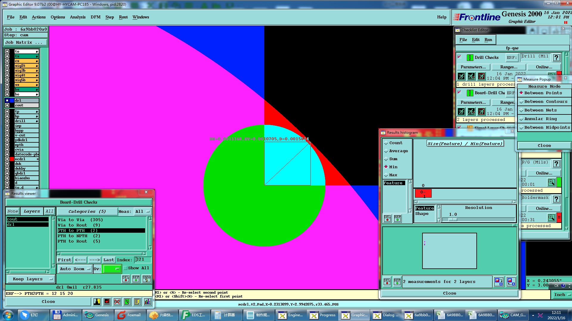Click the histogram chart icon in Results viewer
The height and width of the screenshot is (321, 572).
coord(147,302)
